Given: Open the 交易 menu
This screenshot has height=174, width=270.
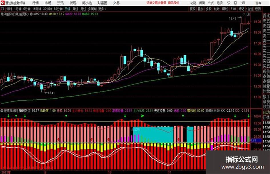Looking at the screenshot, I should point(116,3).
